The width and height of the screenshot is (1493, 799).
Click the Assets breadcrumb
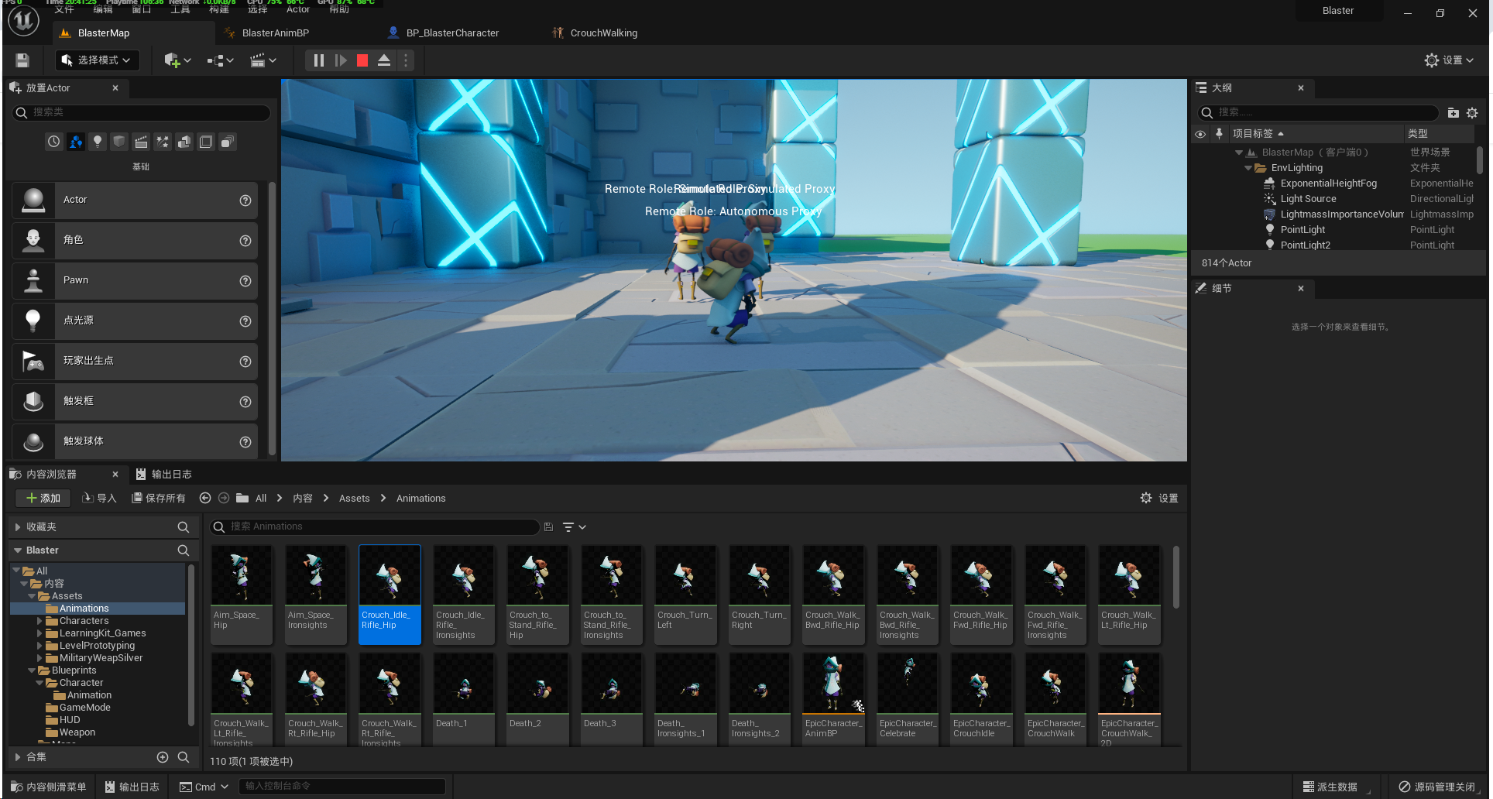point(354,499)
